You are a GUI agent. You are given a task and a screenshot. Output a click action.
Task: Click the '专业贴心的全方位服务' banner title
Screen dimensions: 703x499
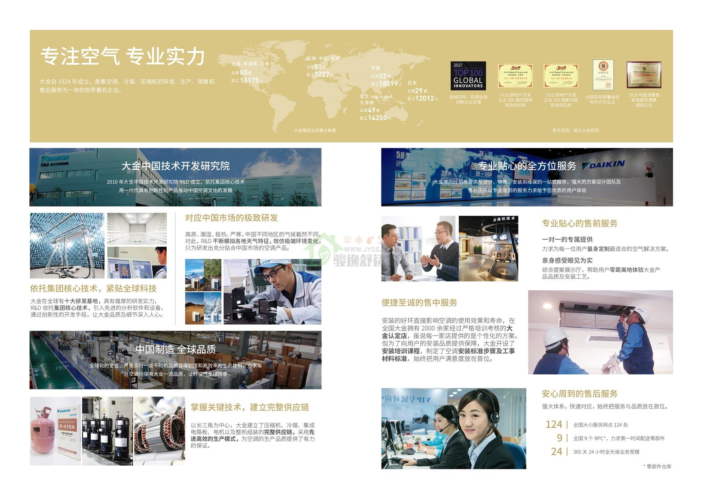527,166
